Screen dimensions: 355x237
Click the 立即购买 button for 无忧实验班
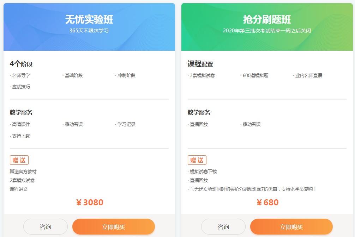[114, 226]
